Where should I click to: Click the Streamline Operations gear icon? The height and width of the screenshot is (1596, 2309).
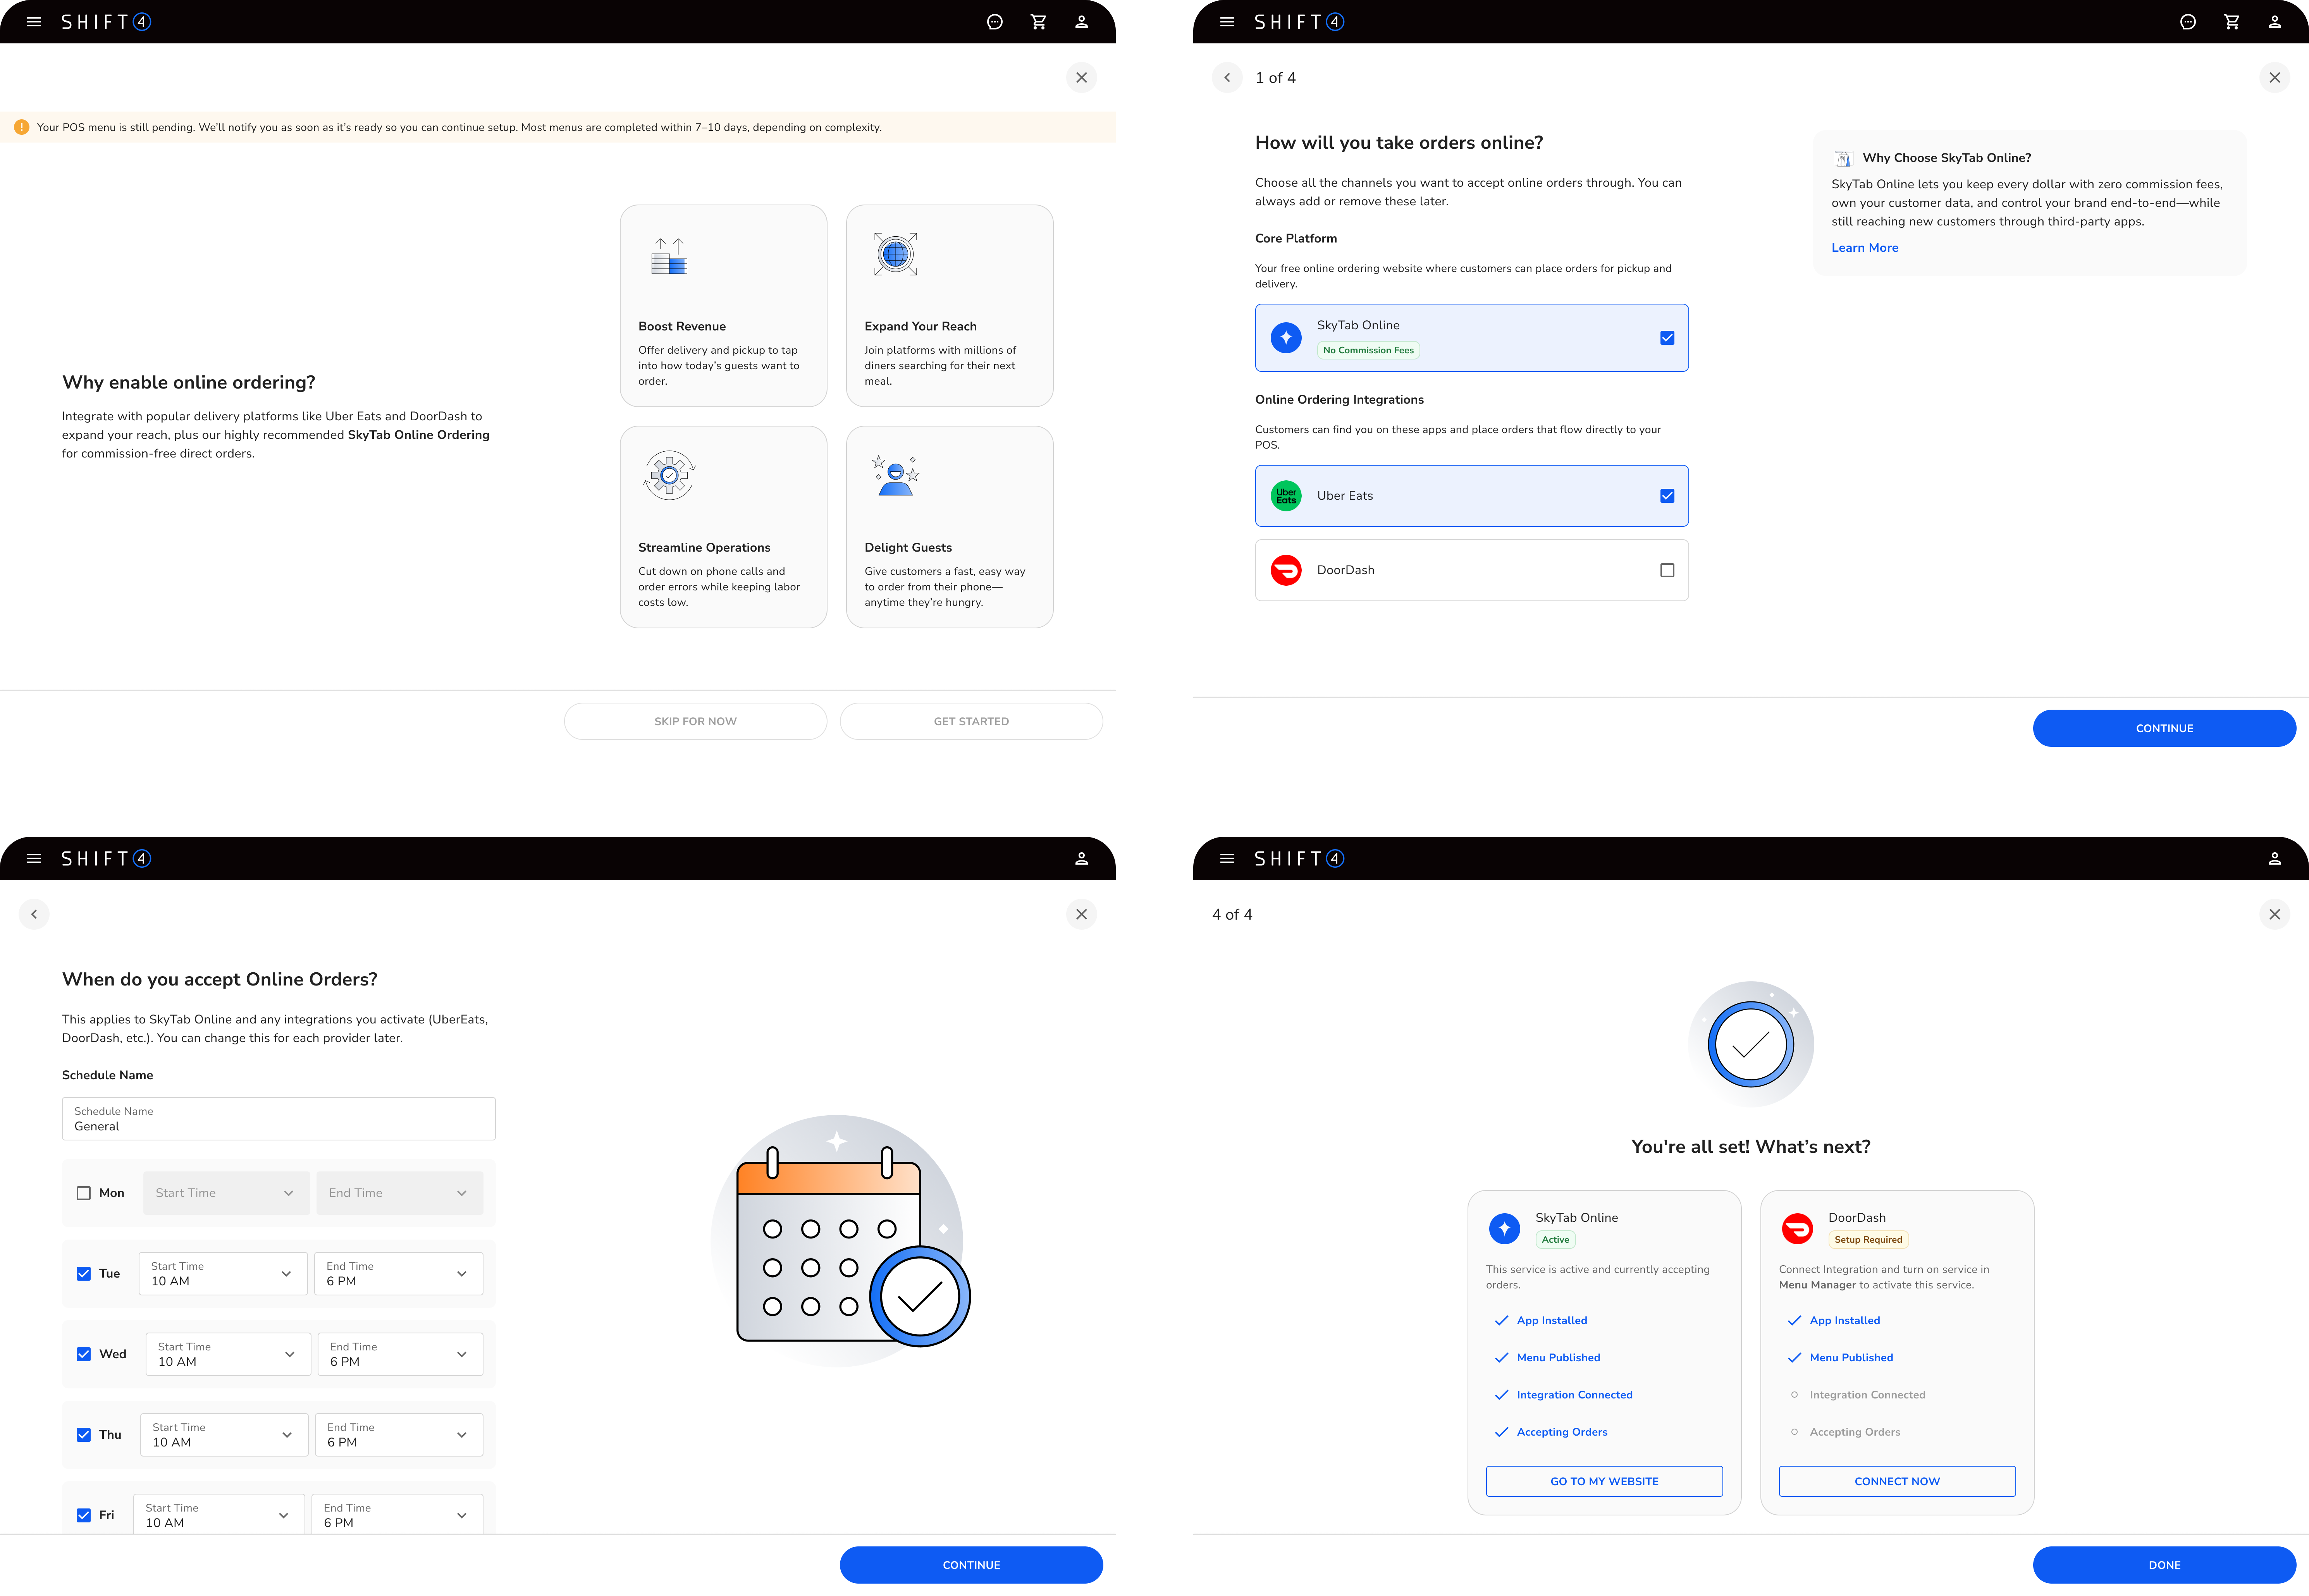(669, 475)
